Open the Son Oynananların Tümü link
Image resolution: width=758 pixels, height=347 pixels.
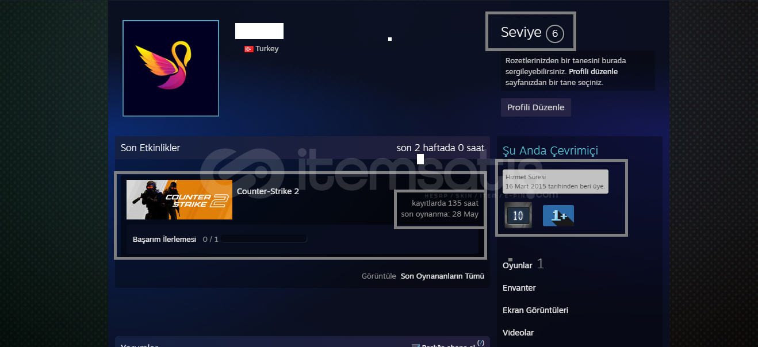coord(442,276)
